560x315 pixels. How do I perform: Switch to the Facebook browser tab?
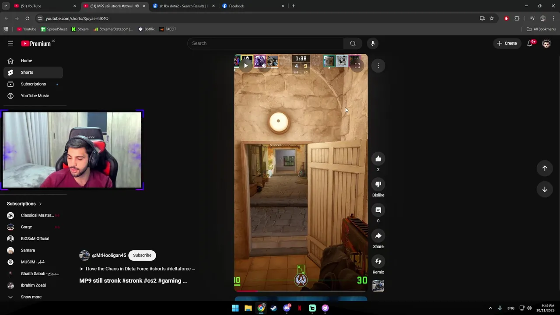click(x=252, y=6)
